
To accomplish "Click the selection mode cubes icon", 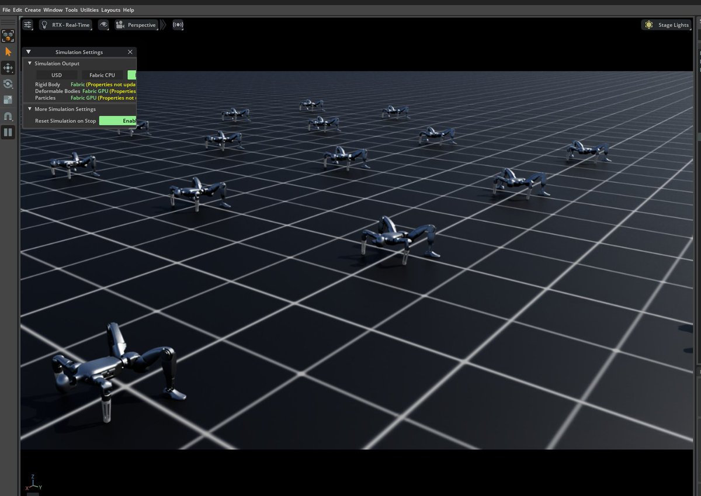I will click(8, 36).
